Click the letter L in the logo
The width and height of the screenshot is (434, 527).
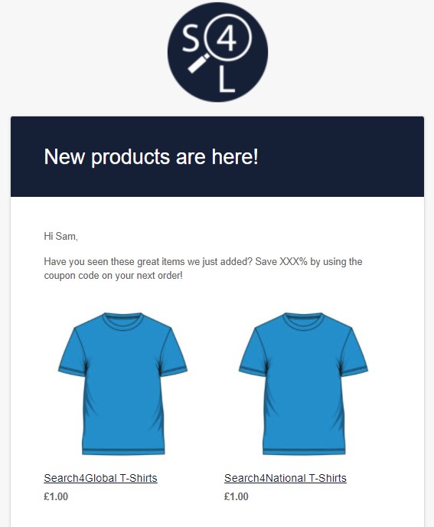point(227,80)
